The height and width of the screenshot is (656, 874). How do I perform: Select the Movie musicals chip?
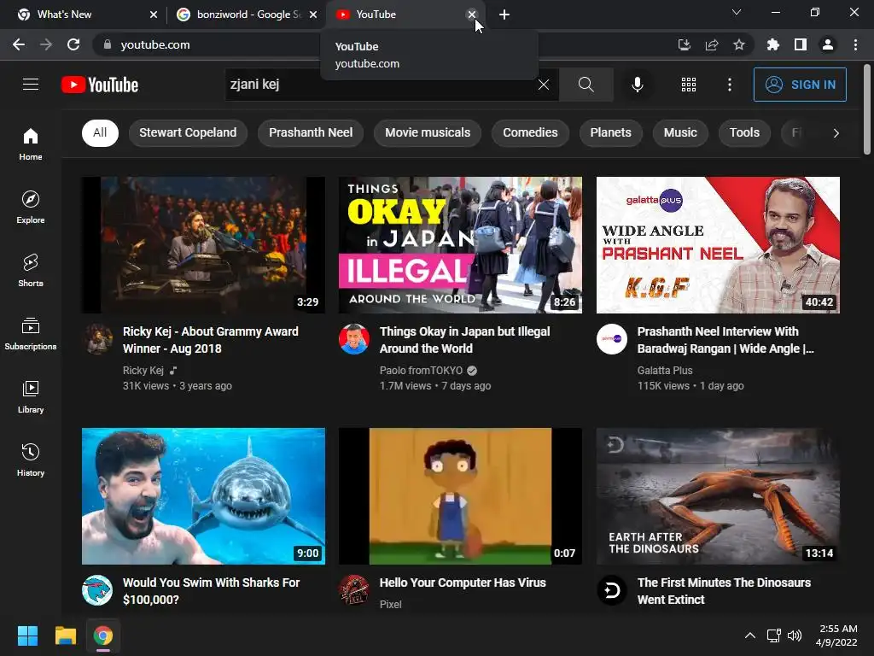pos(428,132)
